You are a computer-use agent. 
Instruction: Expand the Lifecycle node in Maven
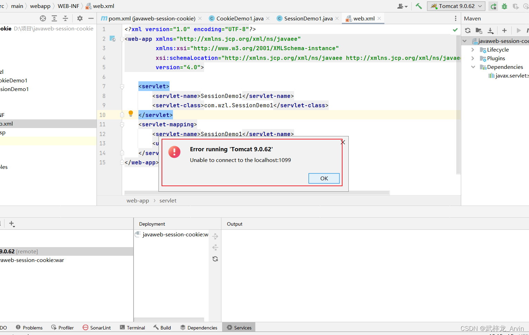coord(473,49)
